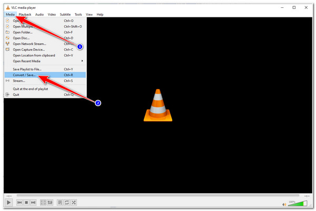This screenshot has width=316, height=211.
Task: Minimize the VLC media player window
Action: (282, 8)
